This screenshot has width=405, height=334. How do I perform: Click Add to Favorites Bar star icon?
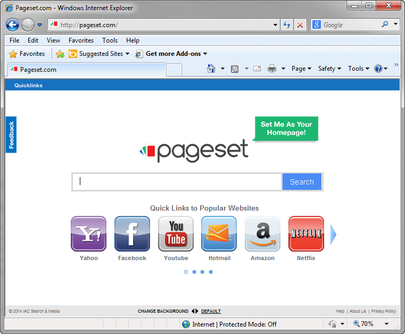[60, 54]
